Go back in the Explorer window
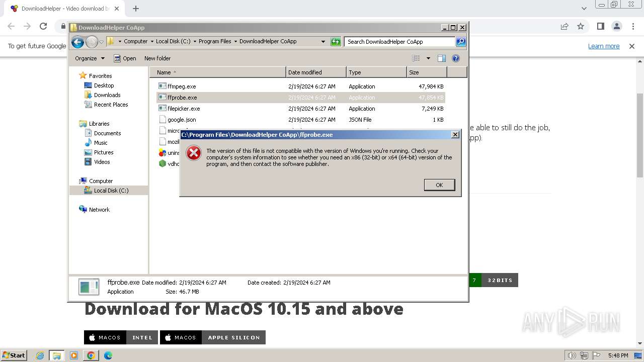Image resolution: width=644 pixels, height=362 pixels. (x=77, y=42)
